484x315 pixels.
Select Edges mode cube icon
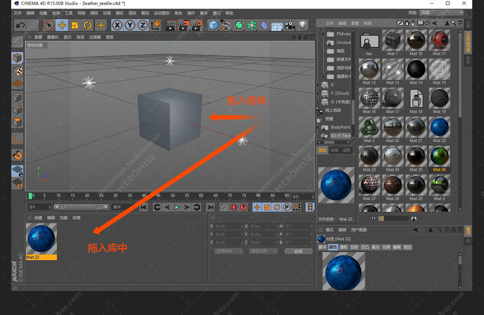(x=17, y=110)
